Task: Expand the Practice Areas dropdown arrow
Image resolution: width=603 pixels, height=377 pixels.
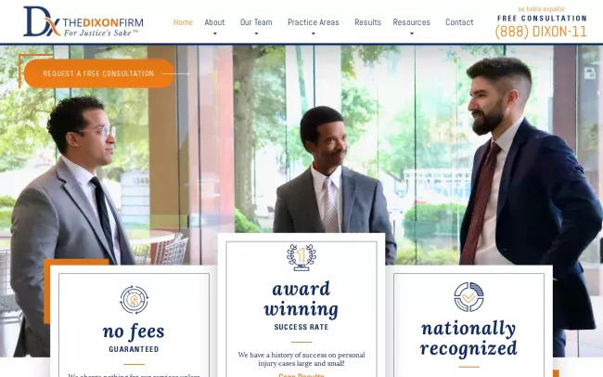Action: point(313,33)
